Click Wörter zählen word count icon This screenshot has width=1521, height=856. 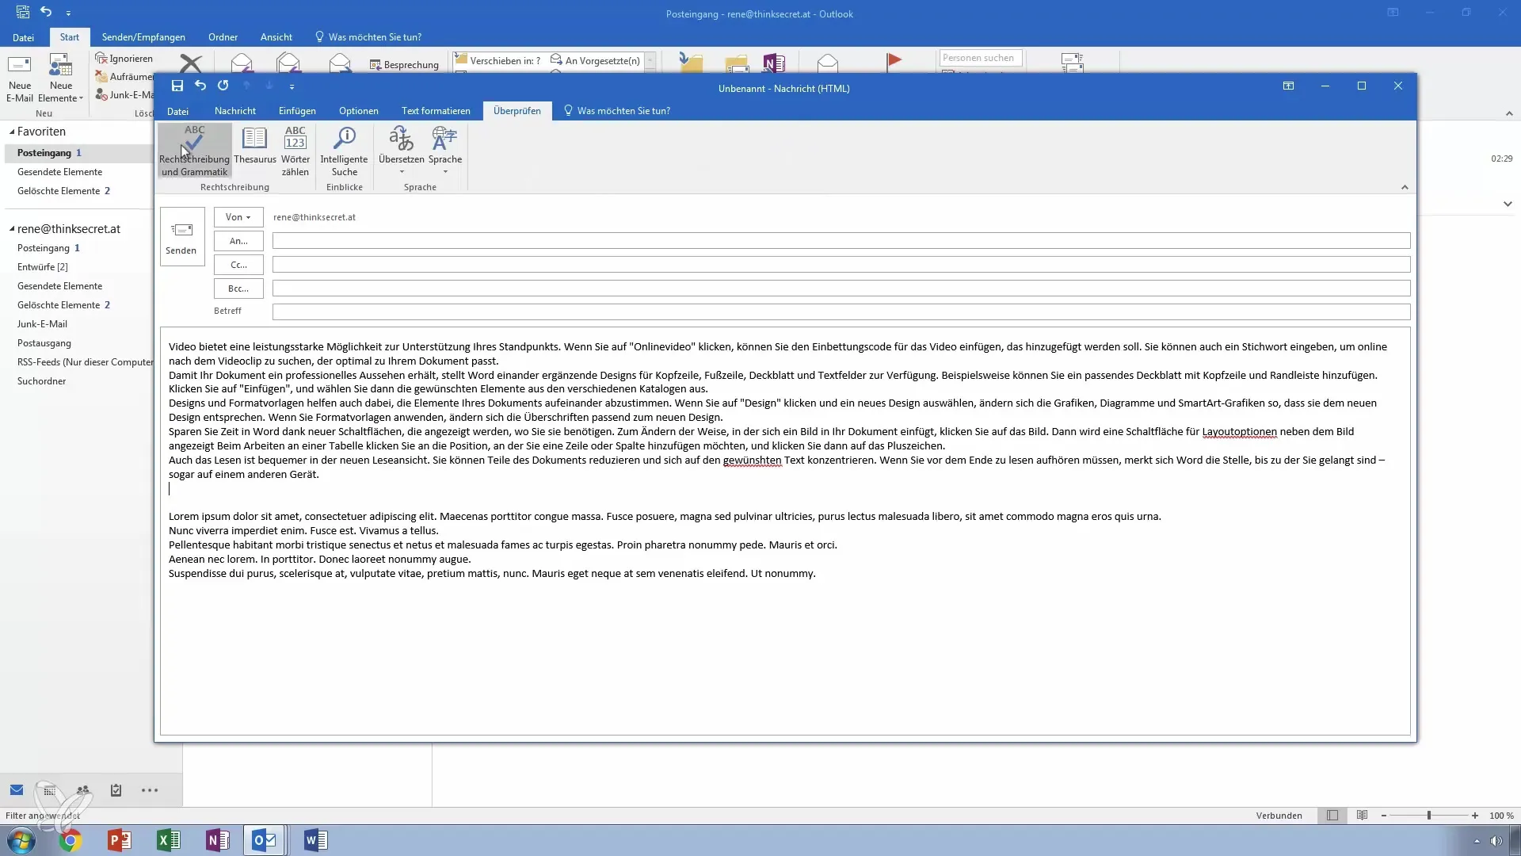[x=295, y=151]
